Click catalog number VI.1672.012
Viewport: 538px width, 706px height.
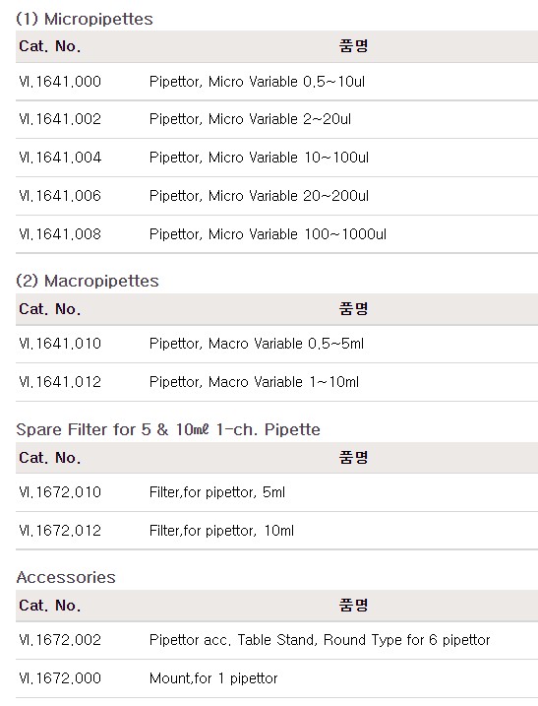click(x=60, y=531)
